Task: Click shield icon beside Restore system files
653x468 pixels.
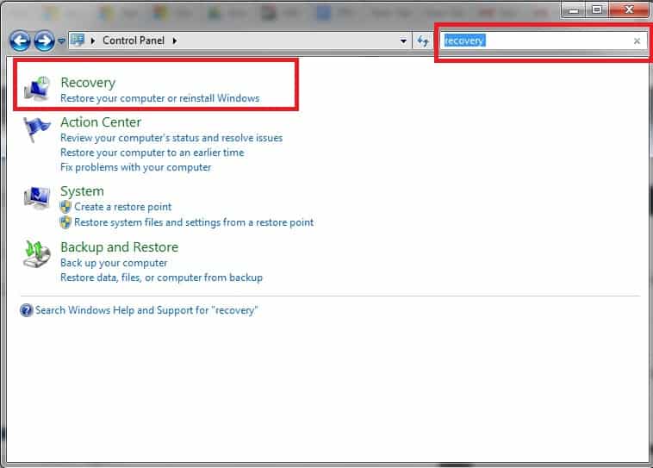Action: click(65, 222)
